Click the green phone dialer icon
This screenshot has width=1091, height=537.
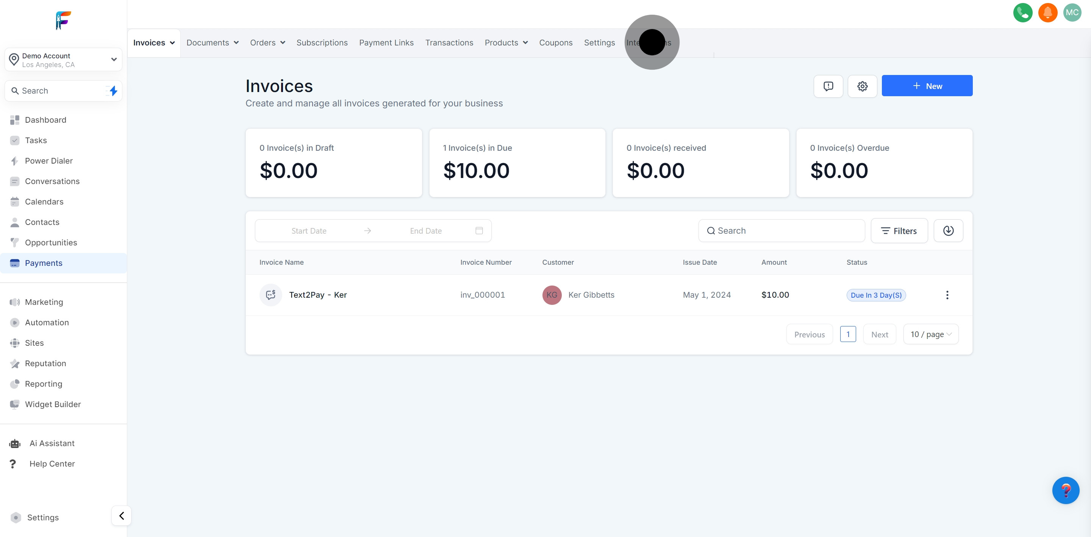1022,13
